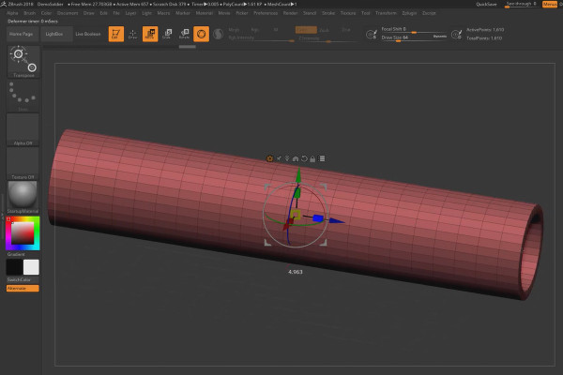Toggle the Dynamic draw size button
The image size is (563, 375).
tap(439, 37)
